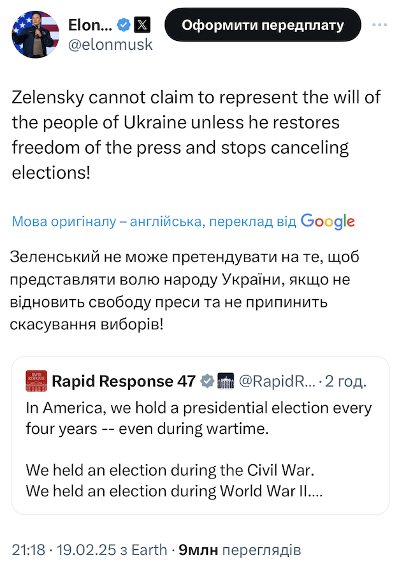Image resolution: width=399 pixels, height=569 pixels.
Task: Click the Rapid Response 47 avatar icon
Action: pos(35,381)
